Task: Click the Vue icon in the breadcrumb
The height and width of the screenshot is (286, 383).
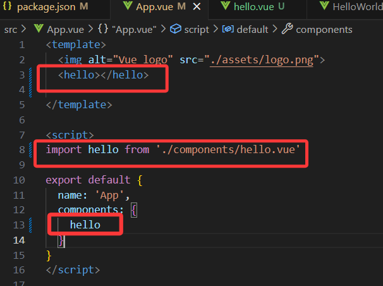Action: pos(39,28)
